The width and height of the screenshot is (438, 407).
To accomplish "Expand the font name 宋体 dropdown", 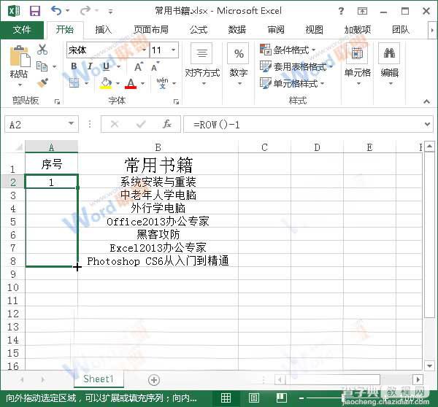I will 144,50.
